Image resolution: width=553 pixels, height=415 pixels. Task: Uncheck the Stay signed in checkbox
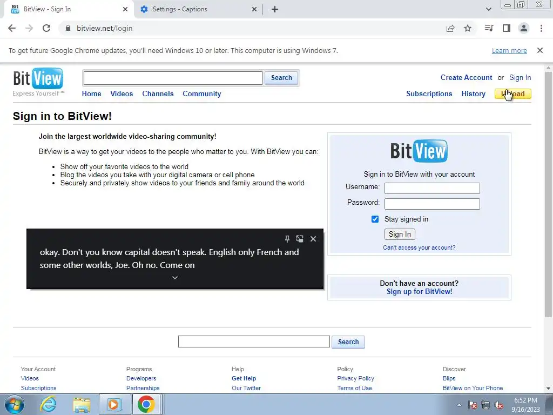(x=375, y=219)
